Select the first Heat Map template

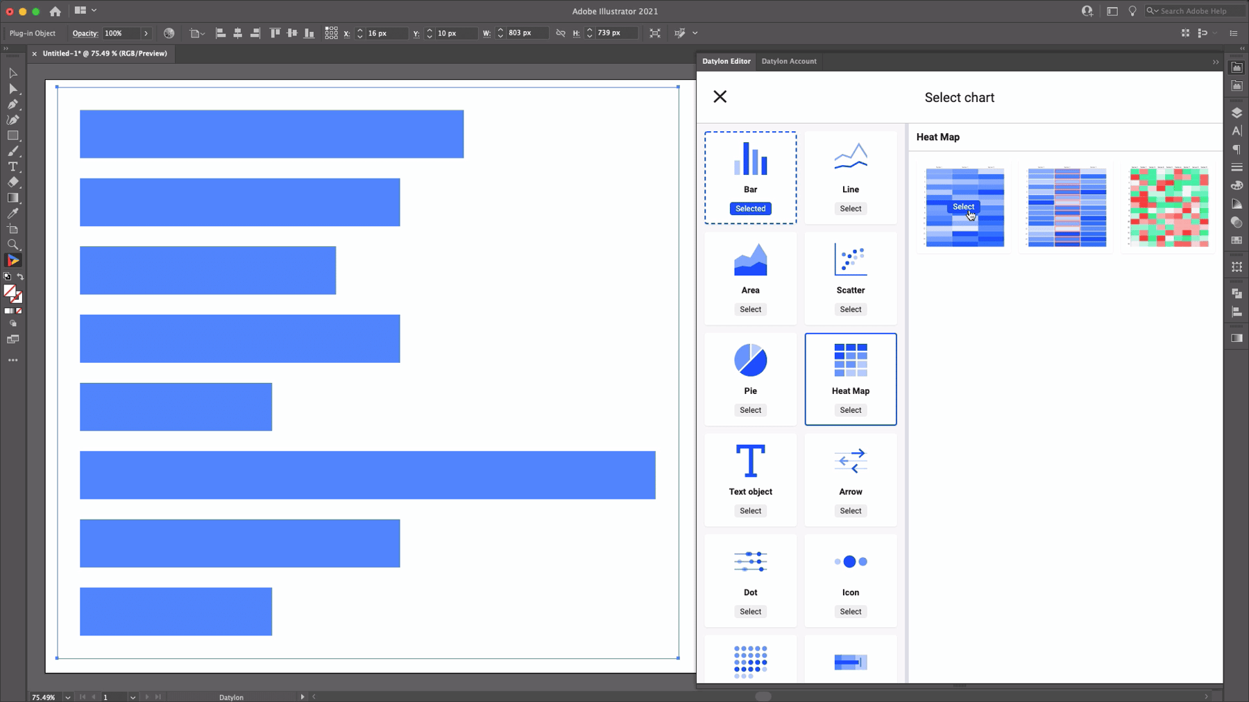coord(964,207)
